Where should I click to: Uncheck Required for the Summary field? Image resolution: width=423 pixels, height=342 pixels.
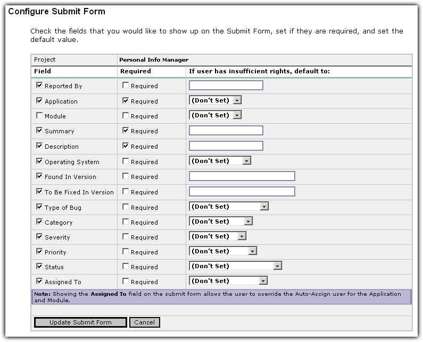[x=126, y=130]
